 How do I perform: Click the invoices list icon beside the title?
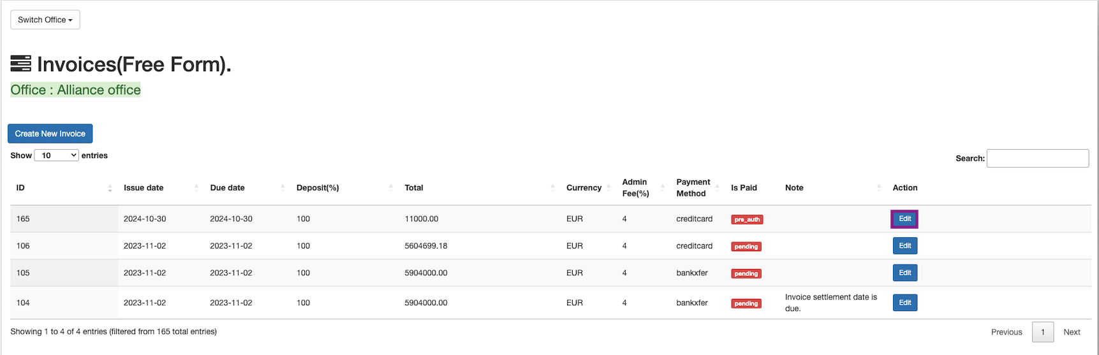click(x=20, y=64)
